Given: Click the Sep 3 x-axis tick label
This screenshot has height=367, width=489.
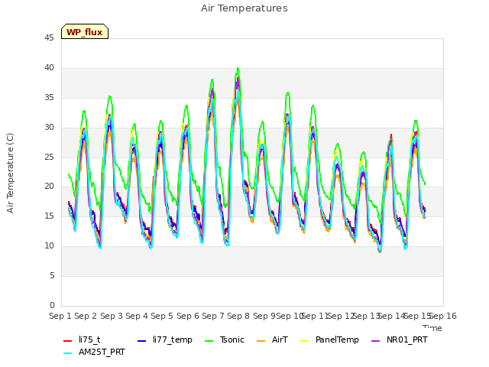Looking at the screenshot, I should tap(111, 316).
